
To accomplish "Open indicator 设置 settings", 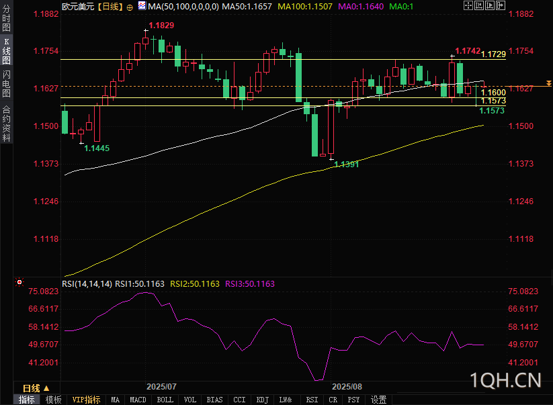I will click(x=378, y=400).
